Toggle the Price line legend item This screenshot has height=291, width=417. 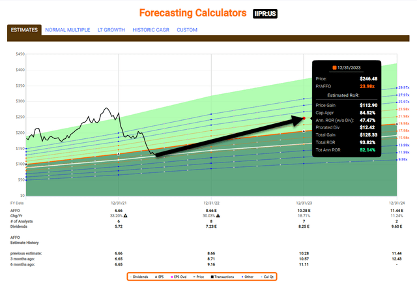[x=198, y=277]
